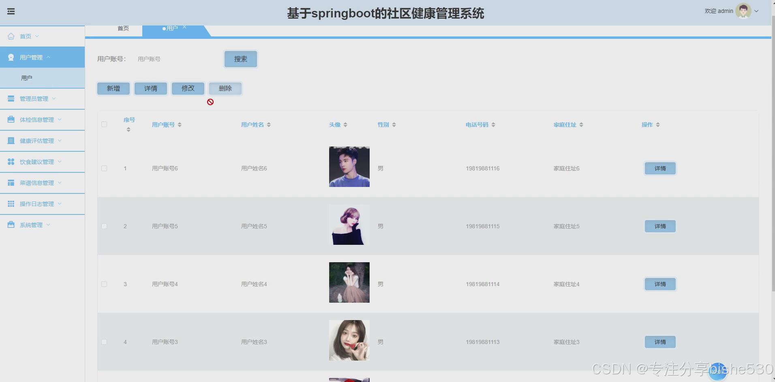Toggle the hamburger menu icon

[11, 11]
